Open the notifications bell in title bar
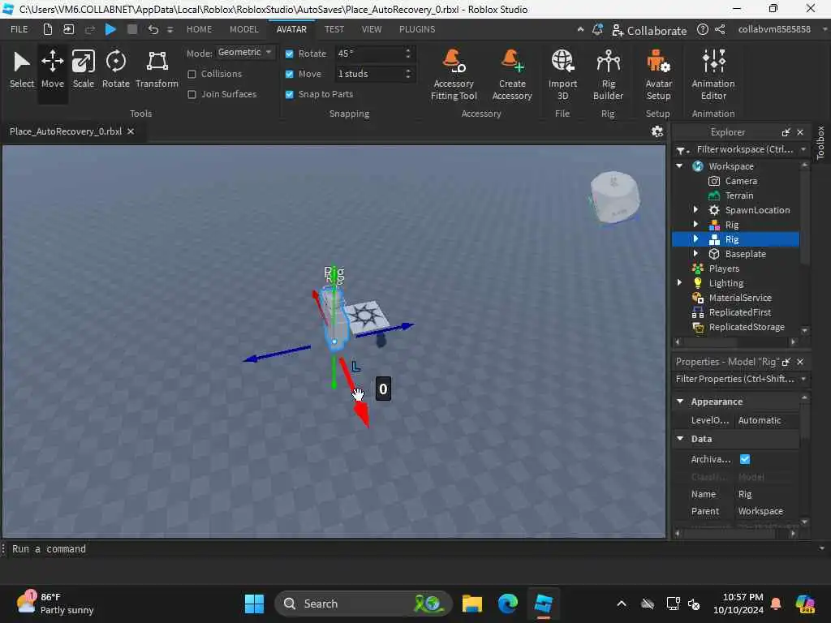Image resolution: width=831 pixels, height=623 pixels. pos(597,30)
